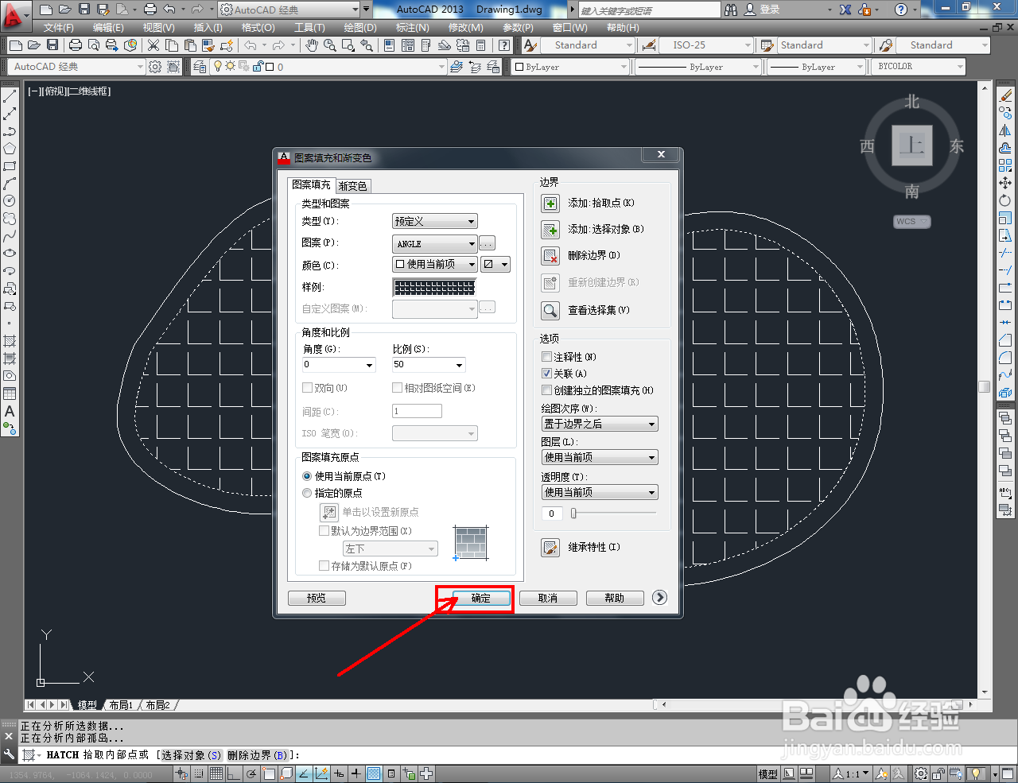This screenshot has height=783, width=1018.
Task: Select the Multiline Text (A) tool
Action: [10, 411]
